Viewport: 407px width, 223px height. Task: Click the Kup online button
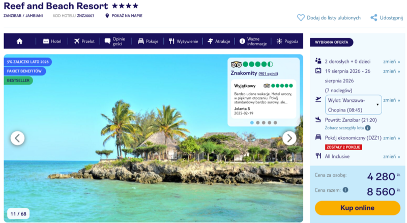(358, 208)
